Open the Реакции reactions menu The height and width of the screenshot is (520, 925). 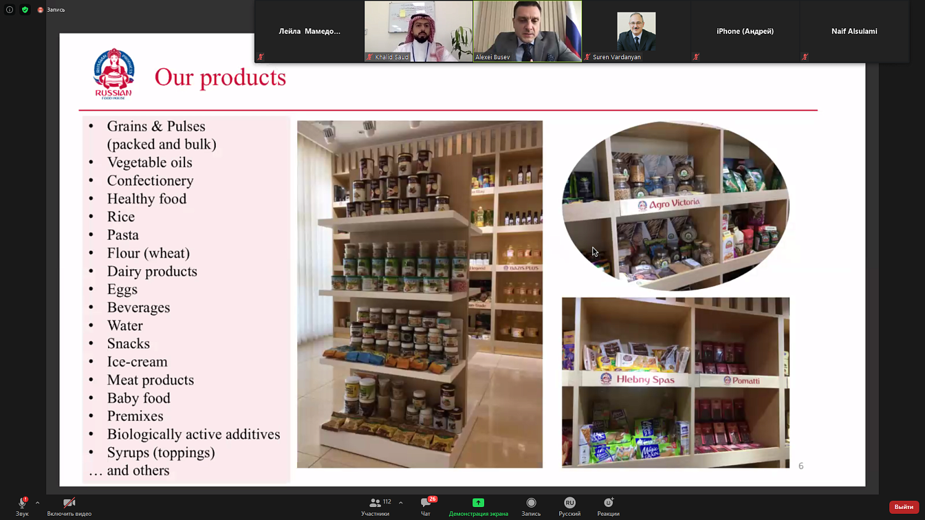tap(608, 506)
